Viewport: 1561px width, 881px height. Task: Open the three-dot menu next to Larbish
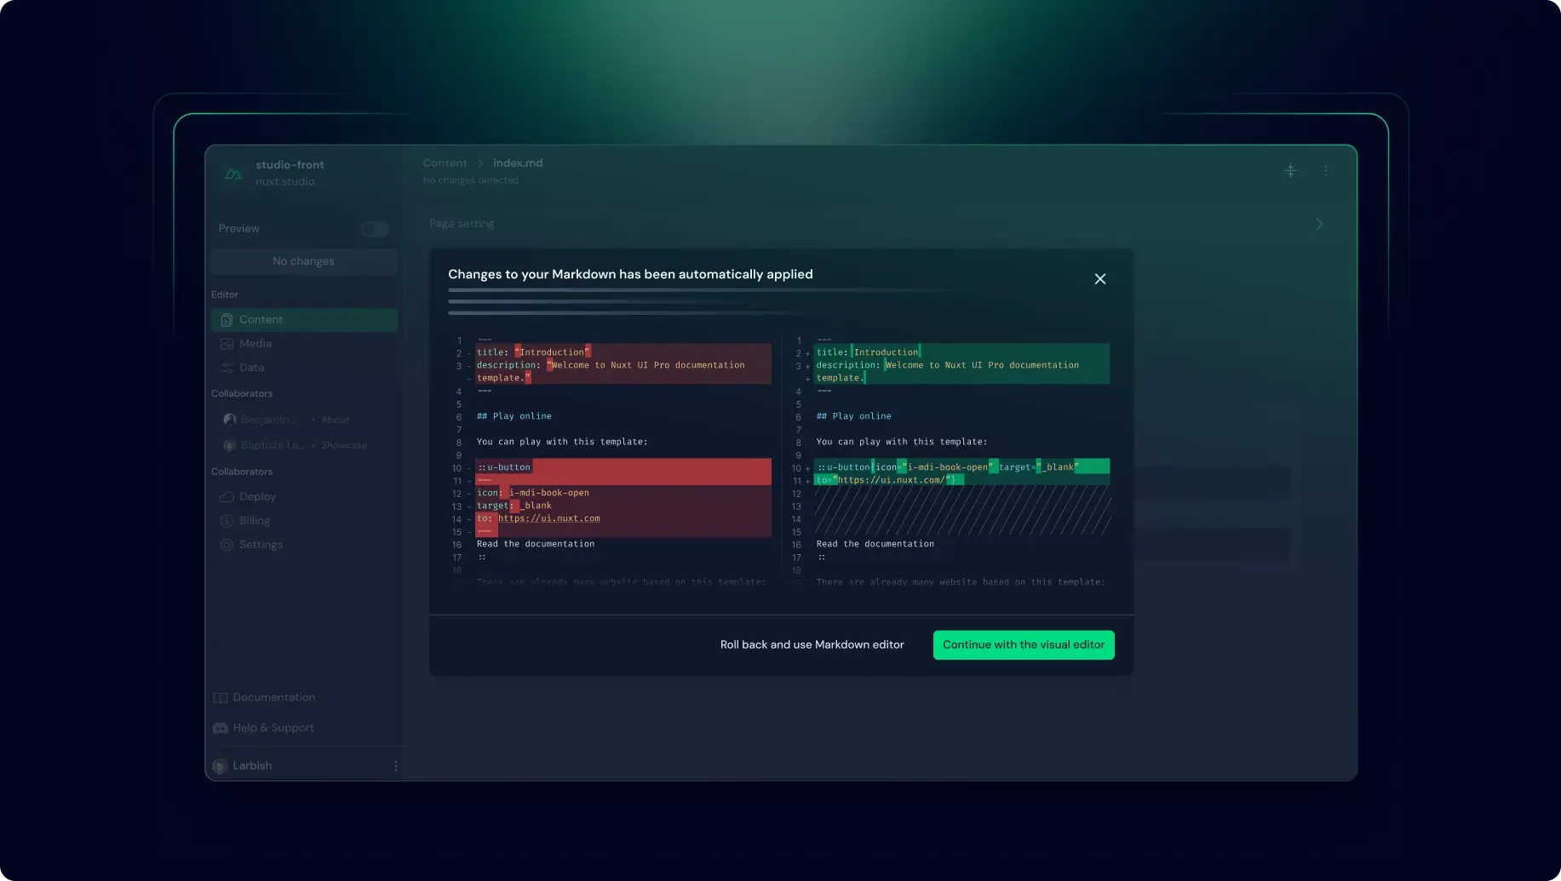coord(395,765)
